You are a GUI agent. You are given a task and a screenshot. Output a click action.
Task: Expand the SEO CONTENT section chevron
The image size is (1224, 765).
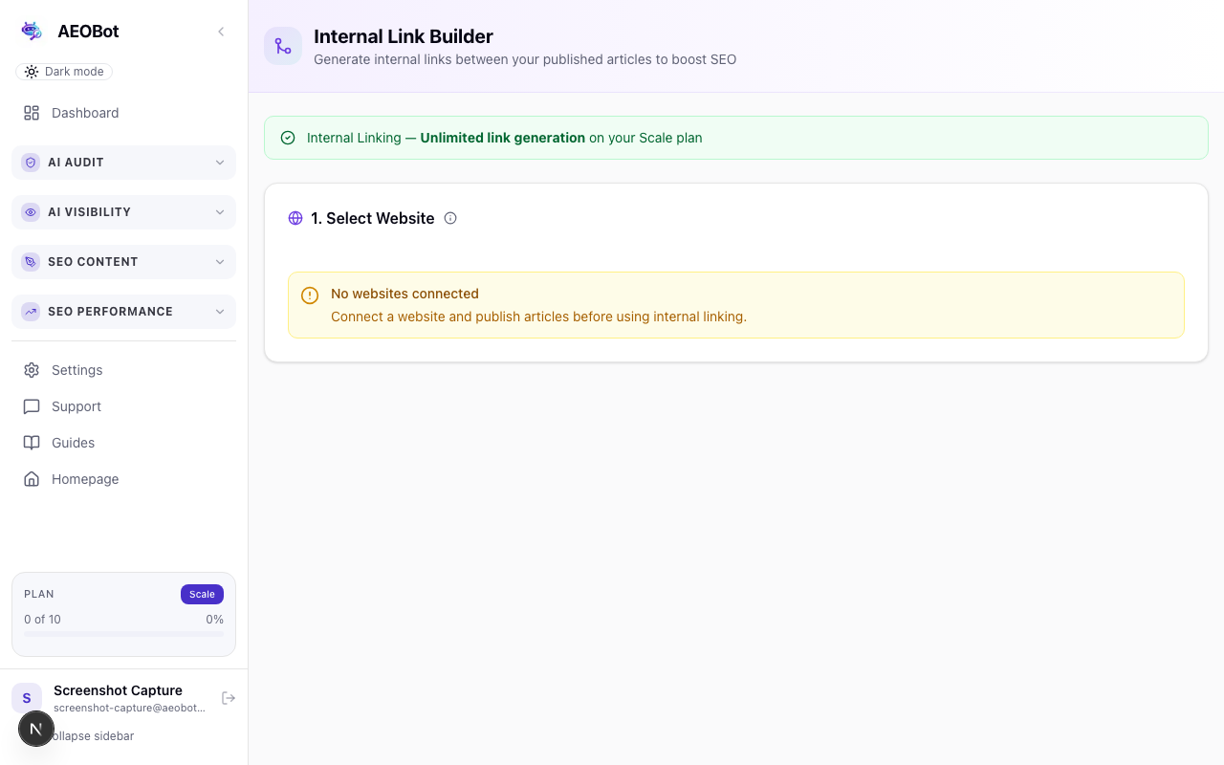[x=220, y=262]
